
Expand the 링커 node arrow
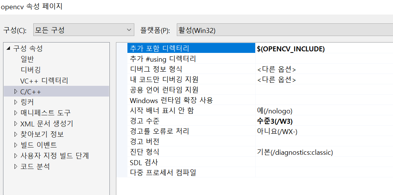pos(16,102)
